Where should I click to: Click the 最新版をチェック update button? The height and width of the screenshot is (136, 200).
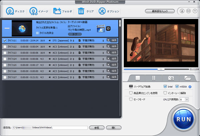(x=160, y=11)
